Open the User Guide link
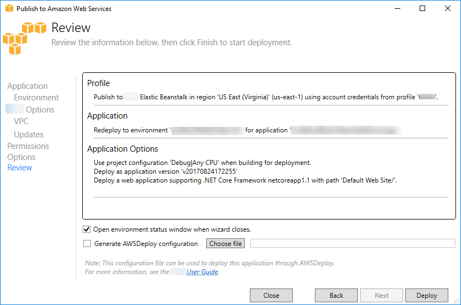The height and width of the screenshot is (305, 461). point(202,272)
